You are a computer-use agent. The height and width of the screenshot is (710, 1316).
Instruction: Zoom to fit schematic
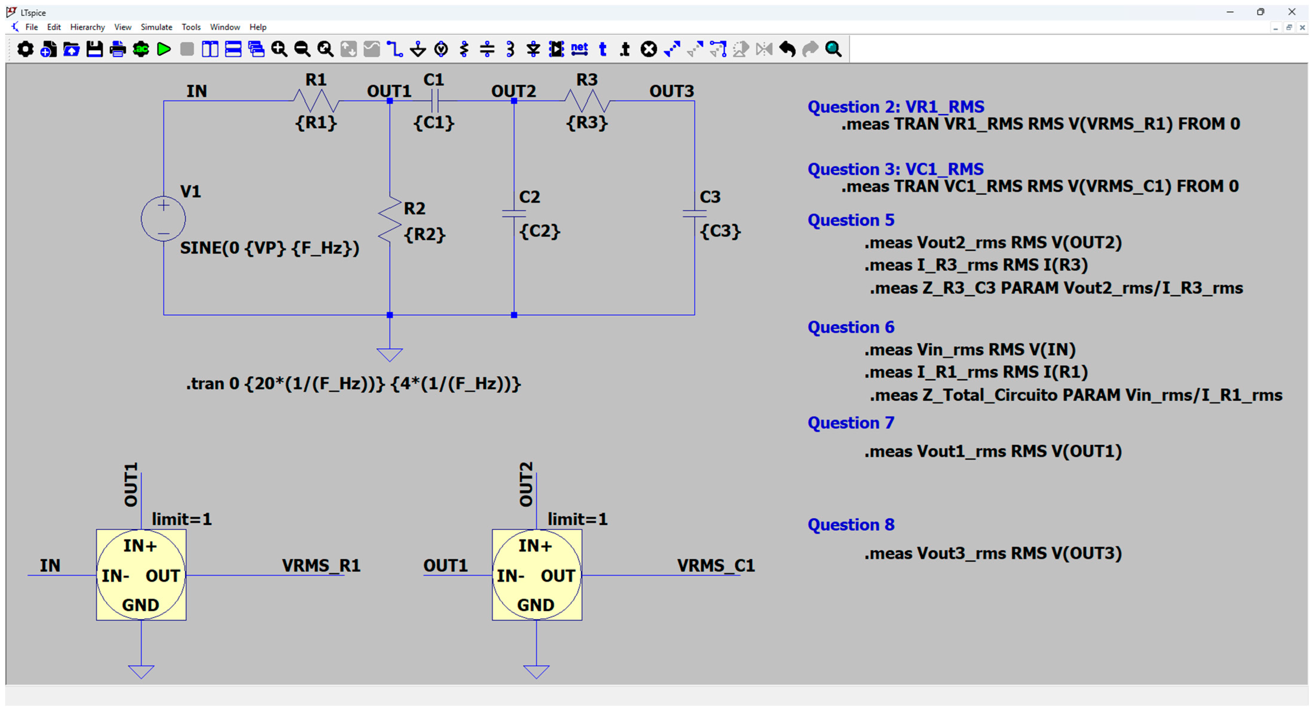[x=325, y=49]
